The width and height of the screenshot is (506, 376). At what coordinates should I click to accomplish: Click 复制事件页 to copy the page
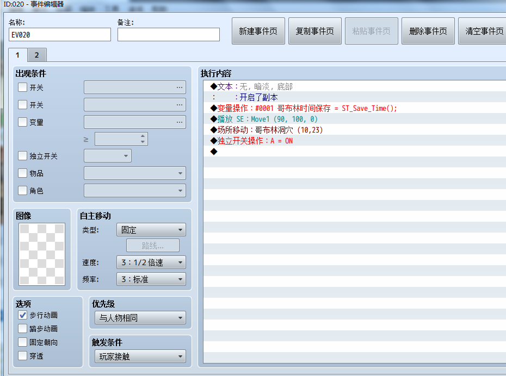315,31
